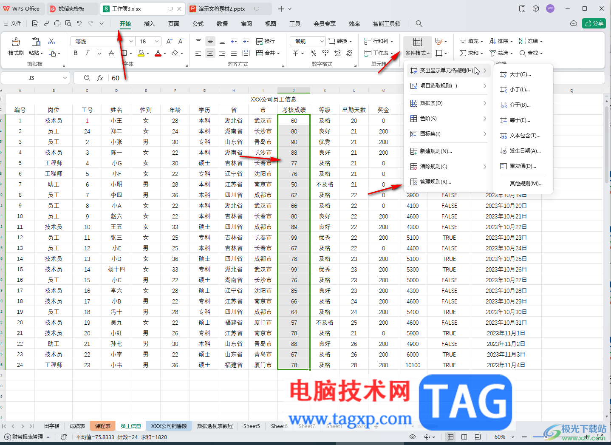Click the Undo arrow icon
The image size is (611, 445).
[79, 23]
